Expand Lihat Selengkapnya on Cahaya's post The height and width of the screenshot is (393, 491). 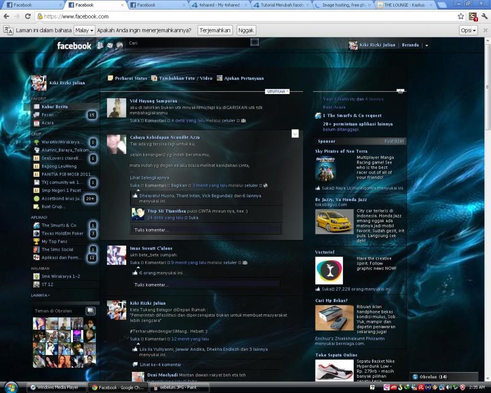click(150, 178)
